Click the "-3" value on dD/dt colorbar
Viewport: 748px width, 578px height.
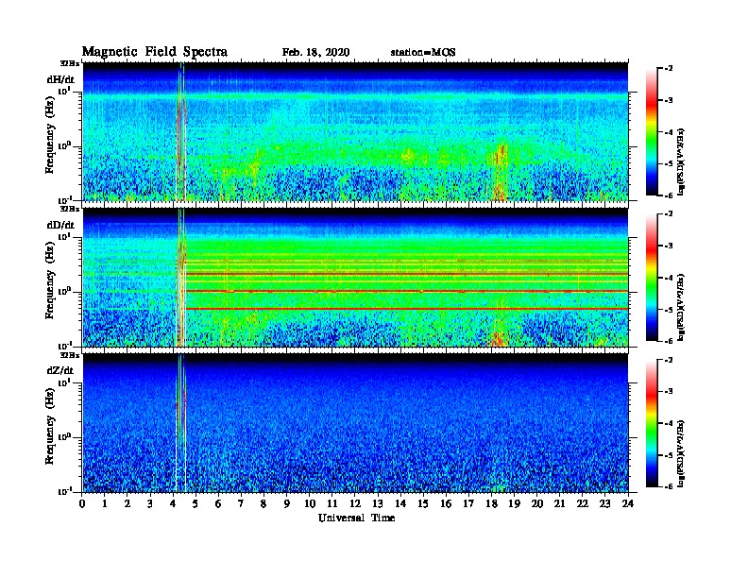669,246
